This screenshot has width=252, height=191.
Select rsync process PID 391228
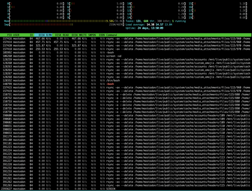tap(126, 164)
